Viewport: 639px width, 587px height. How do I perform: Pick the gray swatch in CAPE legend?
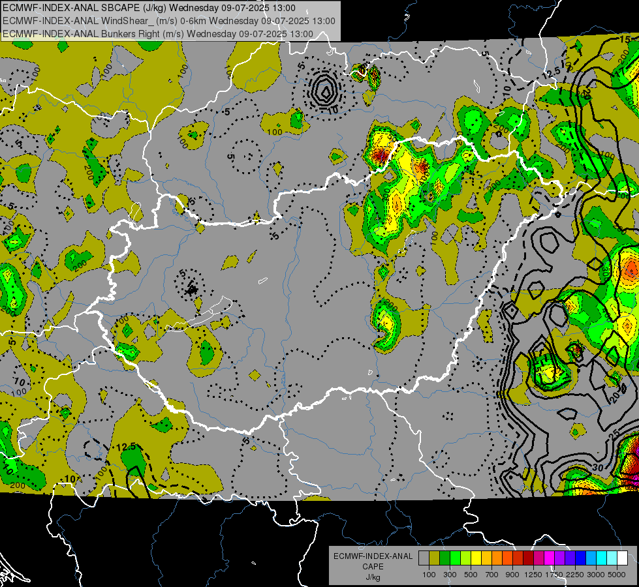[424, 558]
